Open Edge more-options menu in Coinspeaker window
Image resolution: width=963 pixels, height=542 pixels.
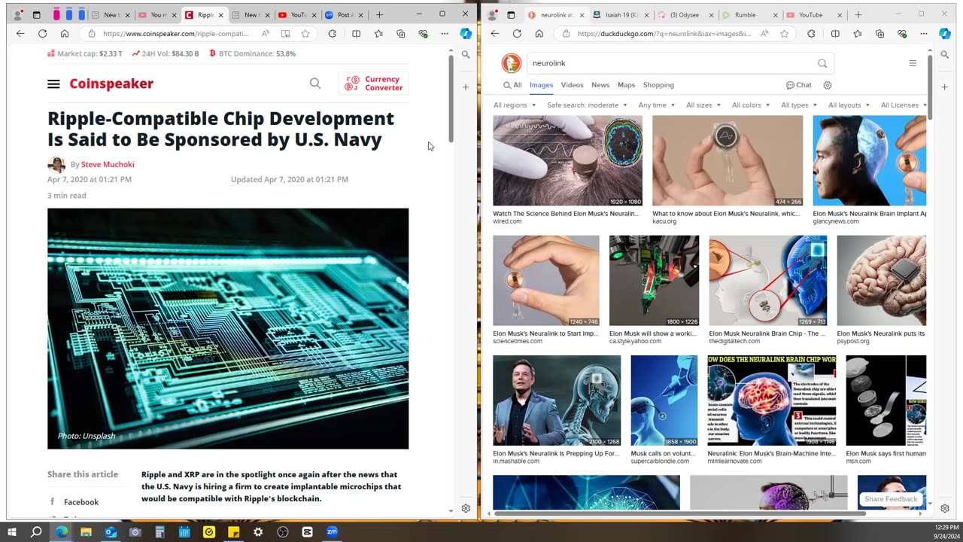445,34
